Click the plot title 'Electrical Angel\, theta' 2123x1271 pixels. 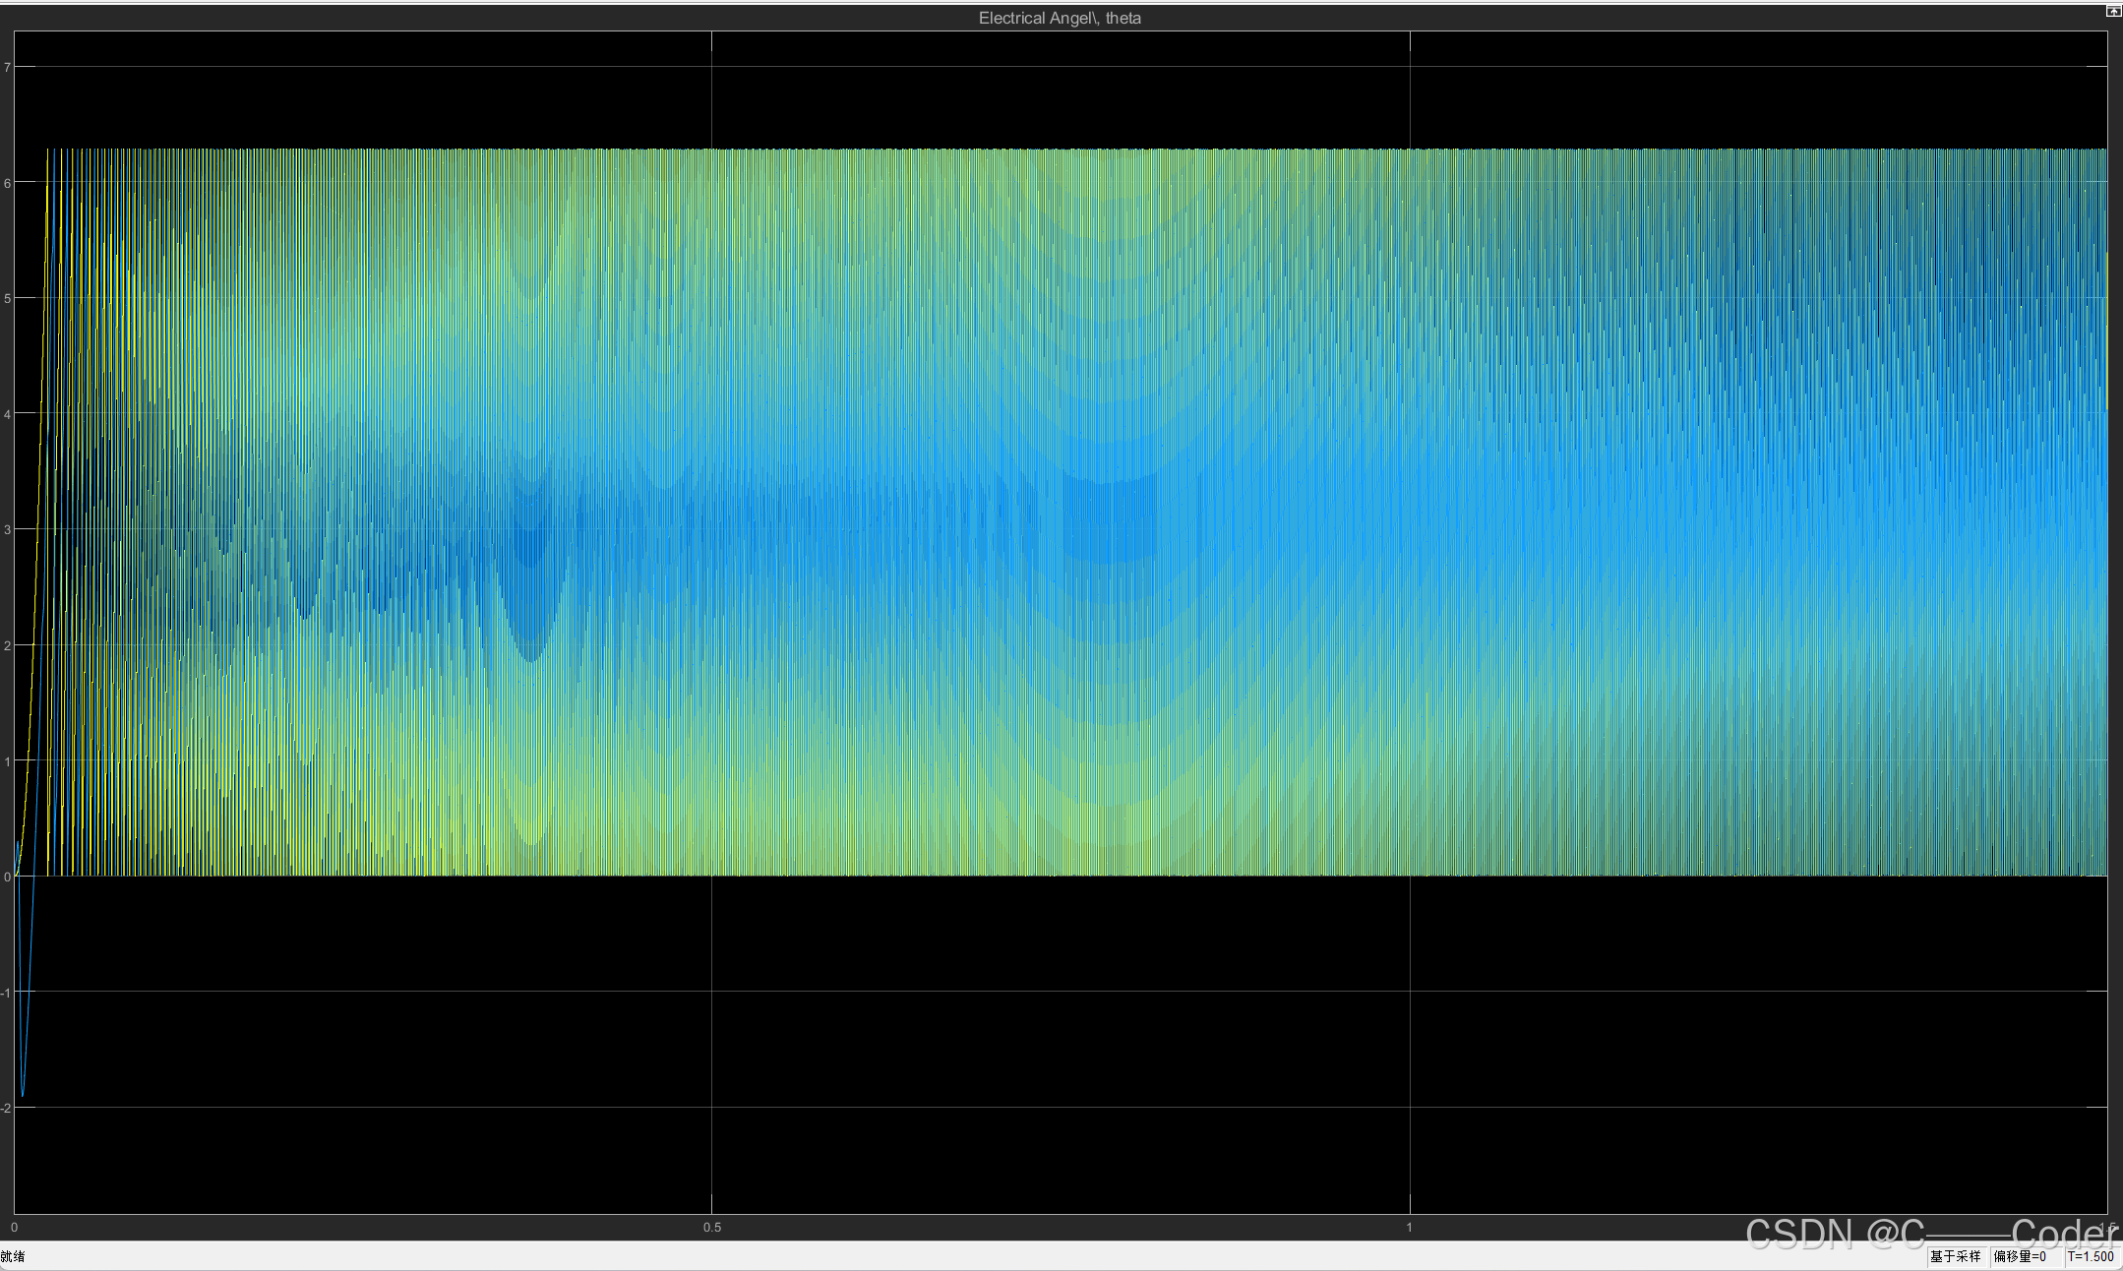tap(1060, 18)
